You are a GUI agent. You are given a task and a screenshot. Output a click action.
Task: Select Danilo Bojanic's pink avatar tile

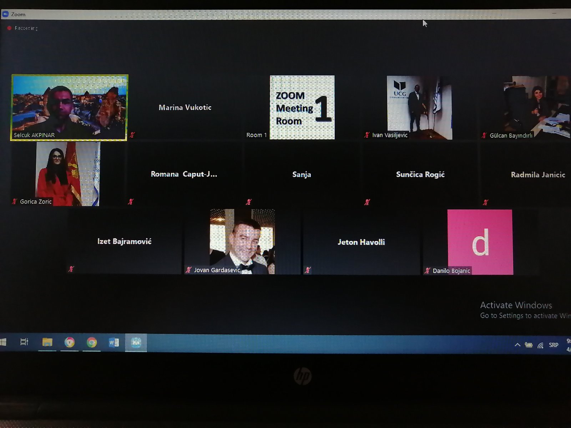coord(480,242)
